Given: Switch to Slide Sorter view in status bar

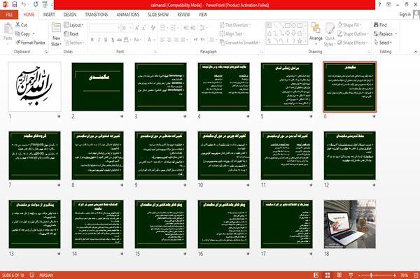Looking at the screenshot, I should click(x=328, y=276).
